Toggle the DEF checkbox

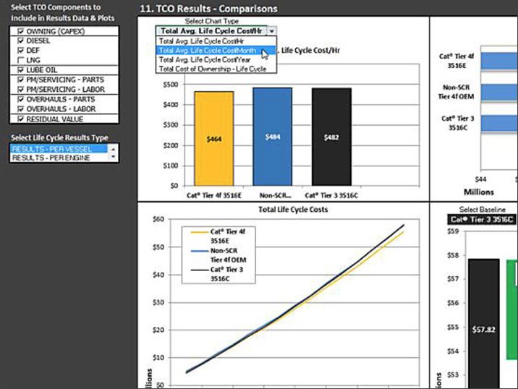(20, 51)
